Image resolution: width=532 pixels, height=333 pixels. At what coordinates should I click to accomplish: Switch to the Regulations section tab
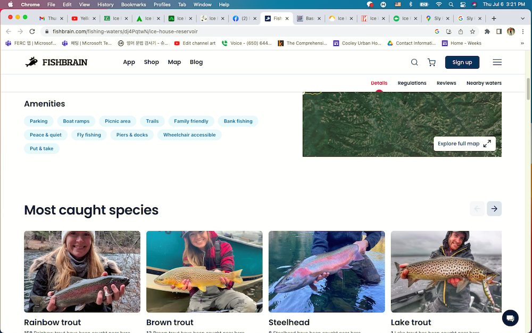[x=412, y=83]
